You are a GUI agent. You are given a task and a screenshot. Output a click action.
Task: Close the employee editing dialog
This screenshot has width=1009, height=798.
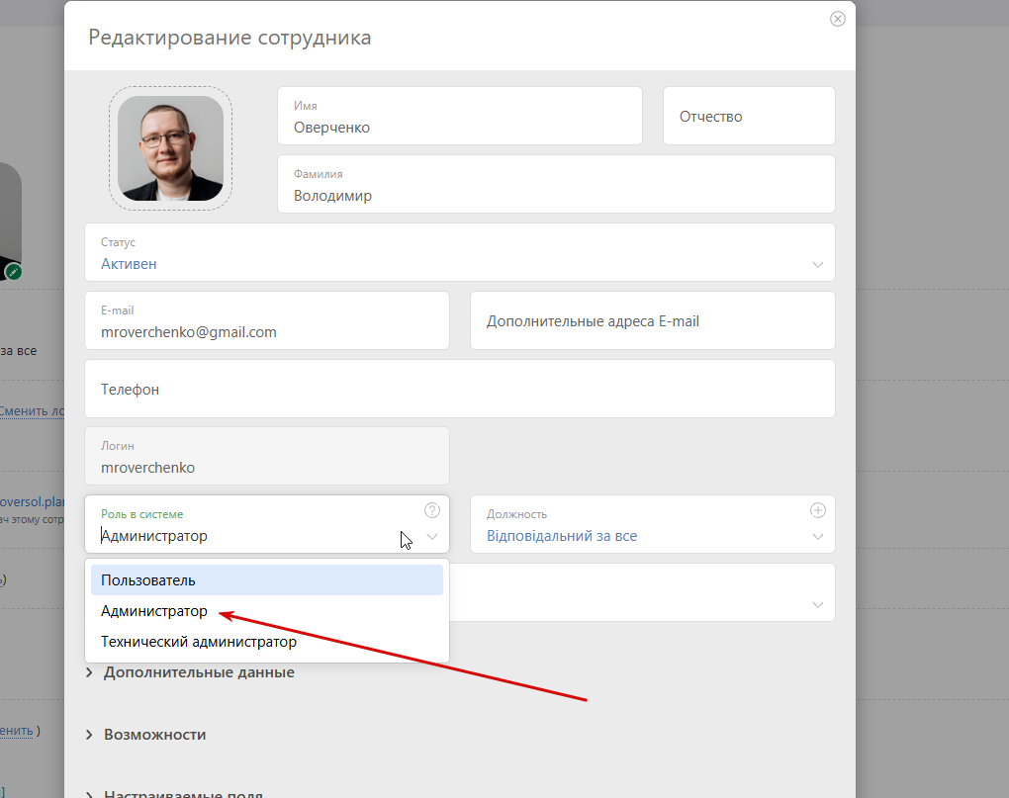(x=837, y=19)
